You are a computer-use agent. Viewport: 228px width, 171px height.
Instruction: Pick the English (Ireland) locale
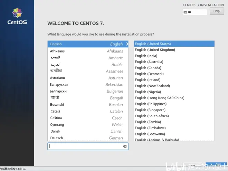click(174, 80)
